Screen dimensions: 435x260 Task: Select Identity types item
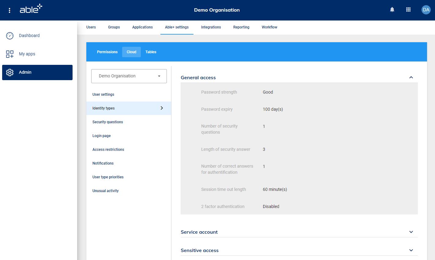(129, 108)
